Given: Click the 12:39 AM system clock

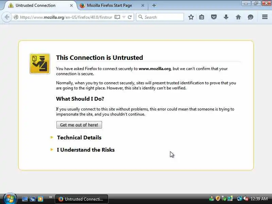Looking at the screenshot, I should click(259, 199).
